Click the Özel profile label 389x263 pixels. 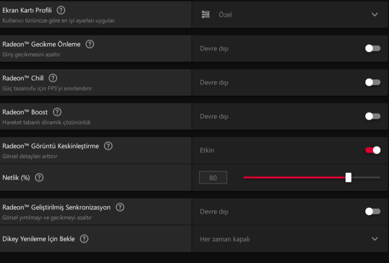[x=225, y=15]
